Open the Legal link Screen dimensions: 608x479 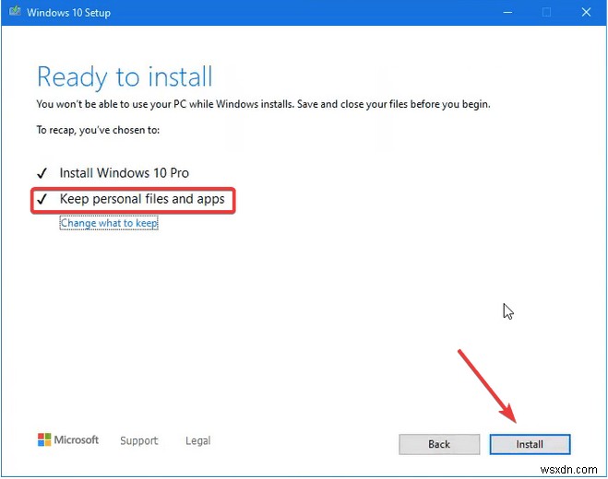[197, 440]
